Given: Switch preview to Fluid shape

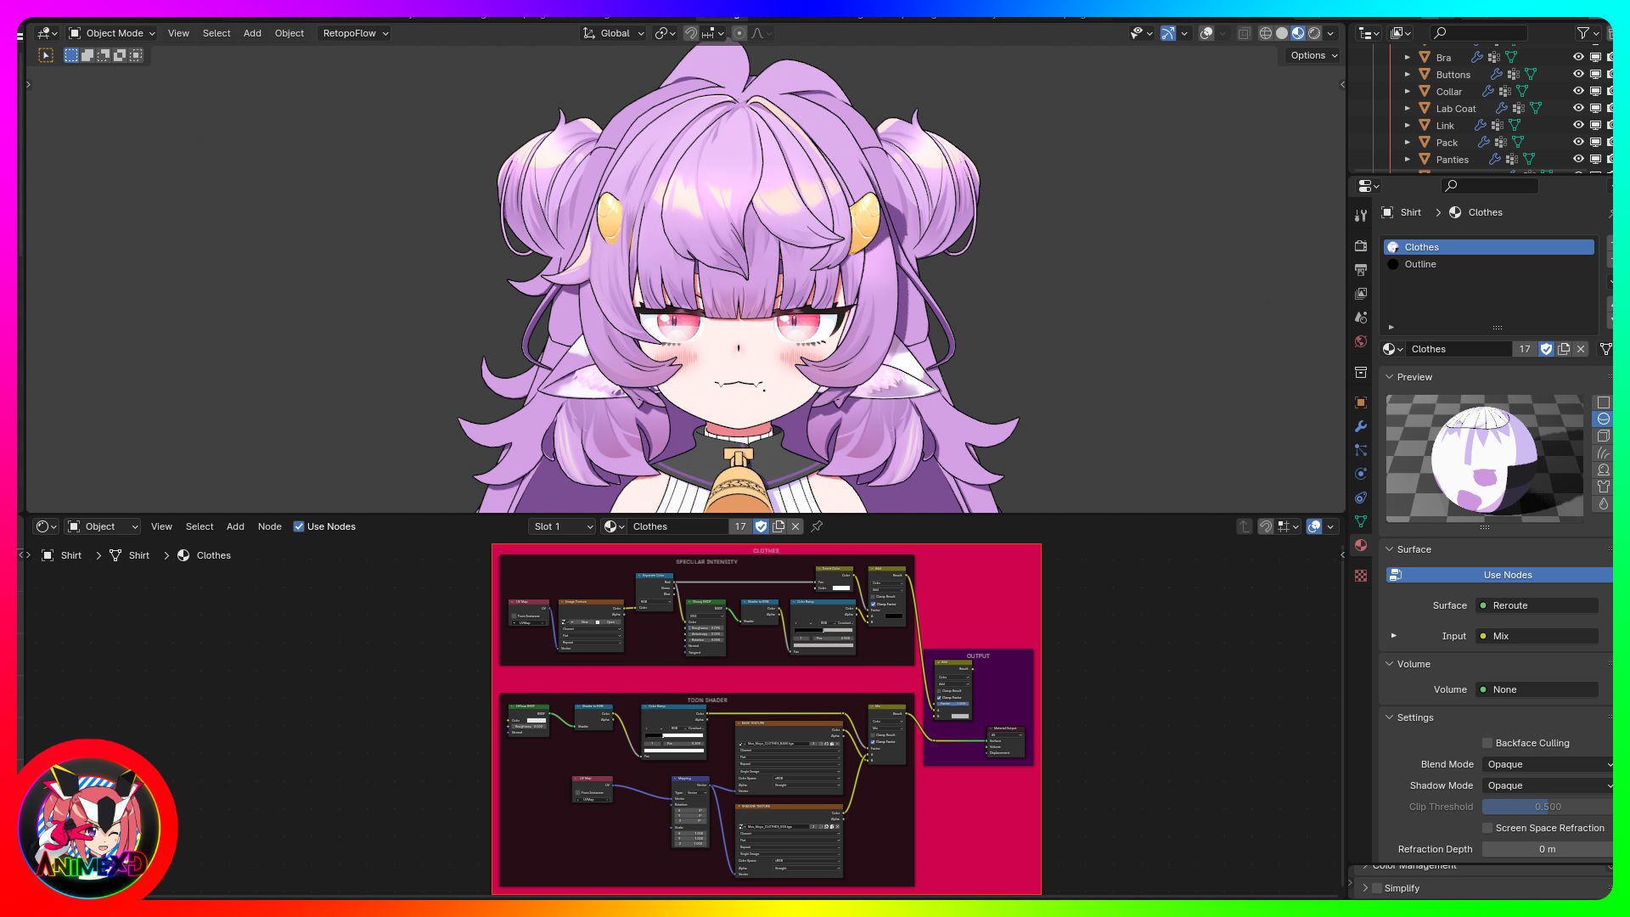Looking at the screenshot, I should 1603,504.
